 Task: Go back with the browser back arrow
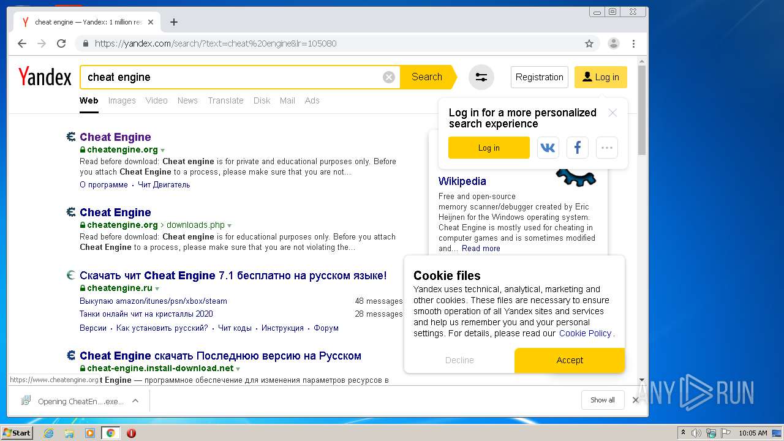tap(22, 43)
